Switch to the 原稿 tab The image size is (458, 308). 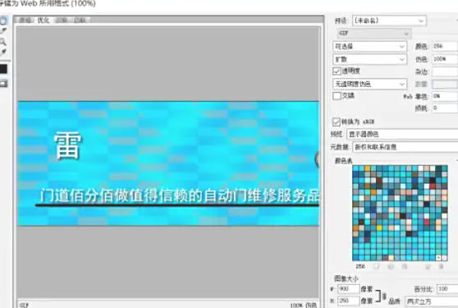(25, 21)
